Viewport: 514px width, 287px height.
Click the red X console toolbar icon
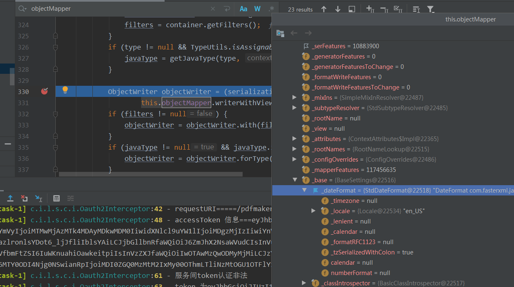coord(24,198)
